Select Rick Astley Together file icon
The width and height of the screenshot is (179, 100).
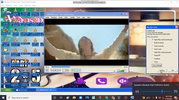tap(15, 52)
